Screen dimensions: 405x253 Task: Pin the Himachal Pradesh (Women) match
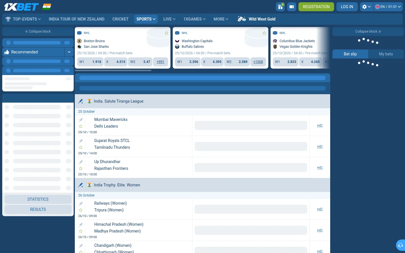pyautogui.click(x=81, y=225)
